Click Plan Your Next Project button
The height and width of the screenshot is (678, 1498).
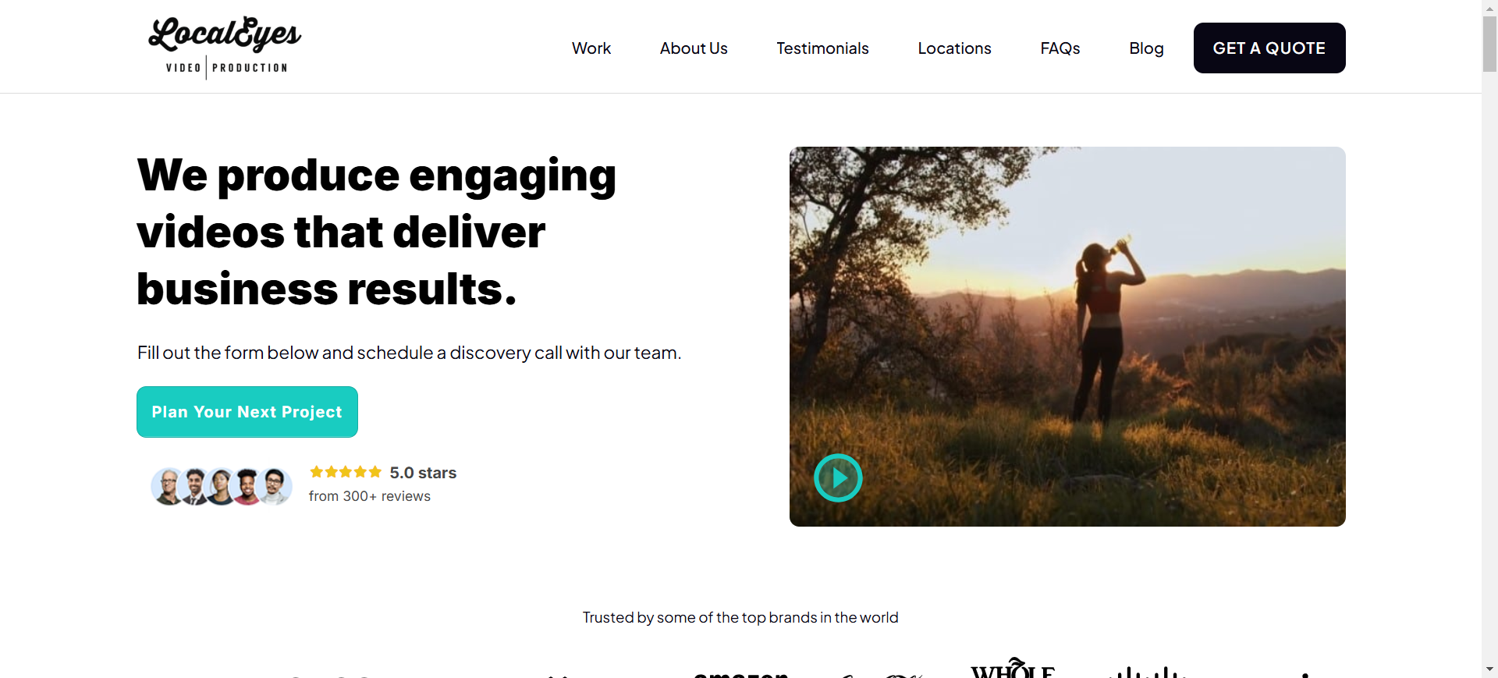coord(247,412)
